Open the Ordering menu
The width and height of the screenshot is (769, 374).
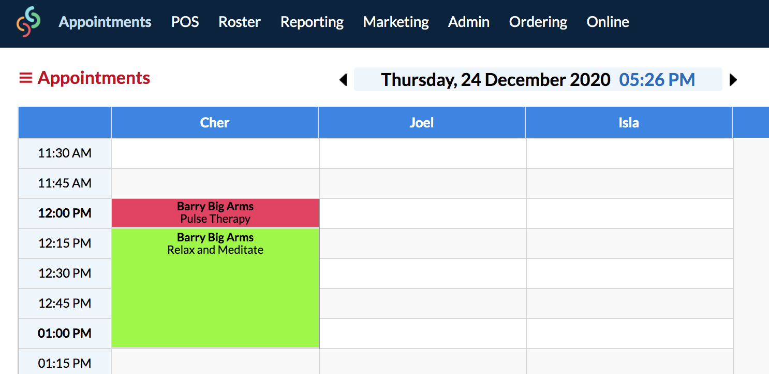coord(538,22)
